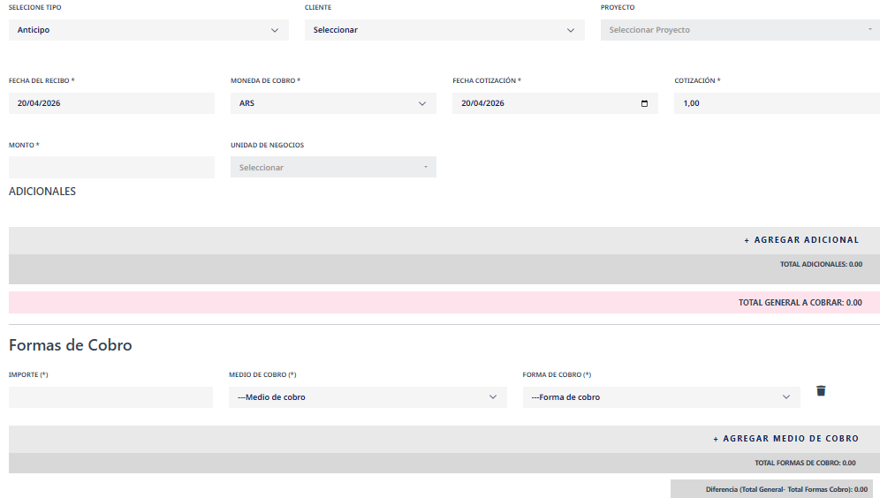Screen dimensions: 880x498
Task: Click the Total General a Cobrar bar
Action: tap(444, 302)
